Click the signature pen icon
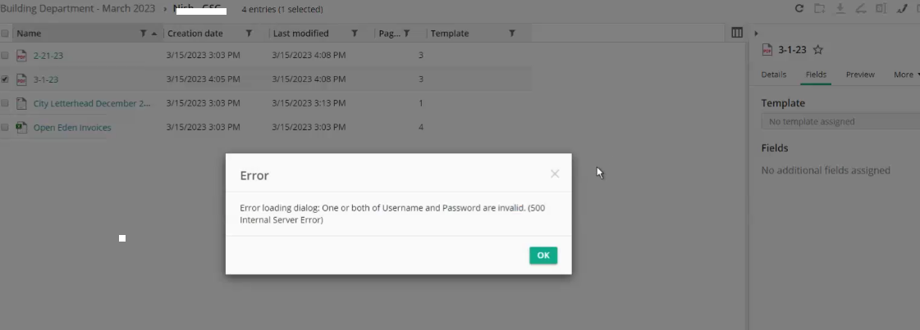Screen dimensions: 920x330 tap(902, 9)
